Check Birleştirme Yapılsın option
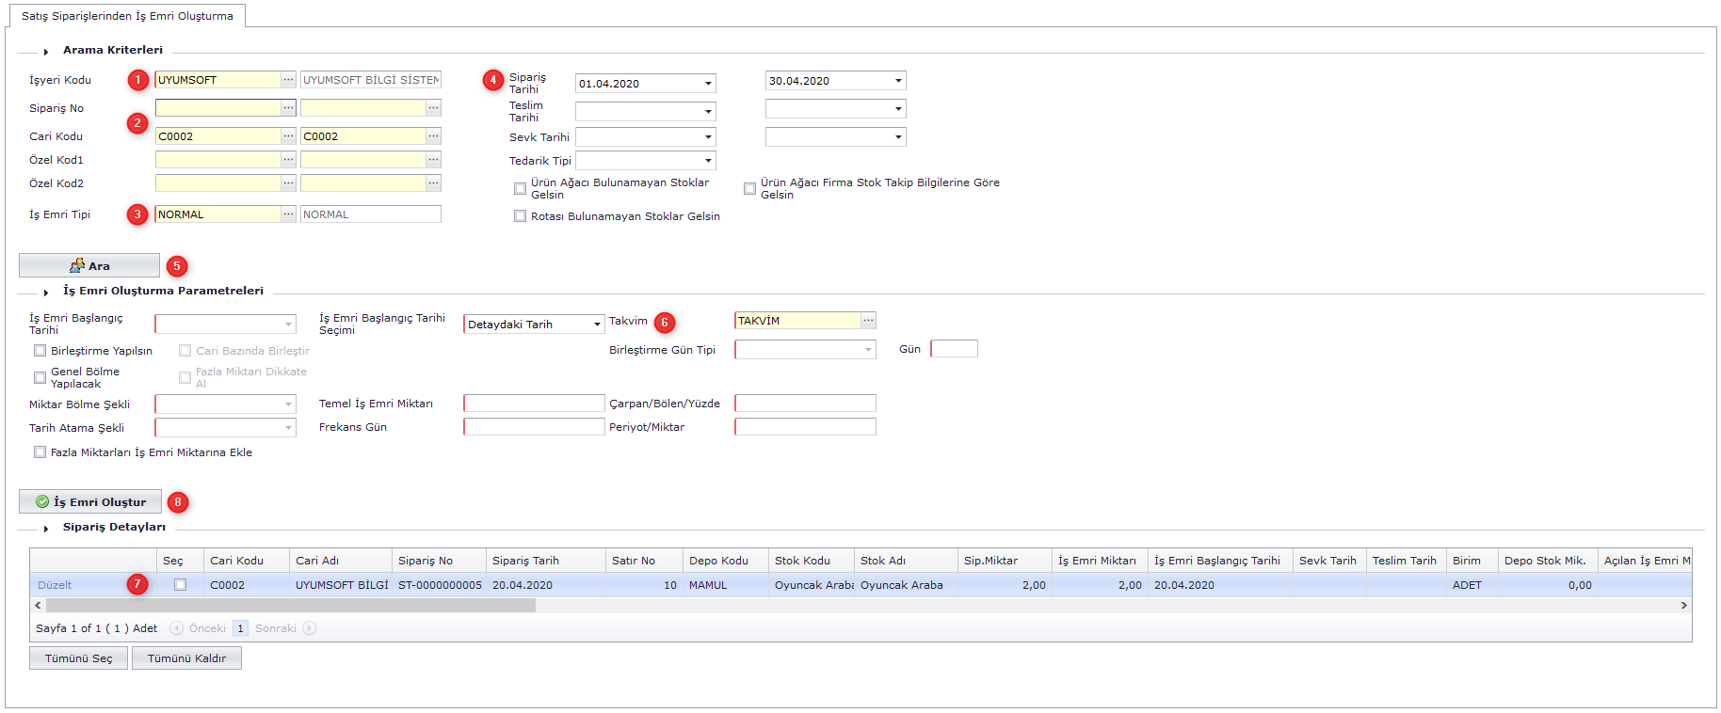Screen dimensions: 1721x713 tap(40, 351)
